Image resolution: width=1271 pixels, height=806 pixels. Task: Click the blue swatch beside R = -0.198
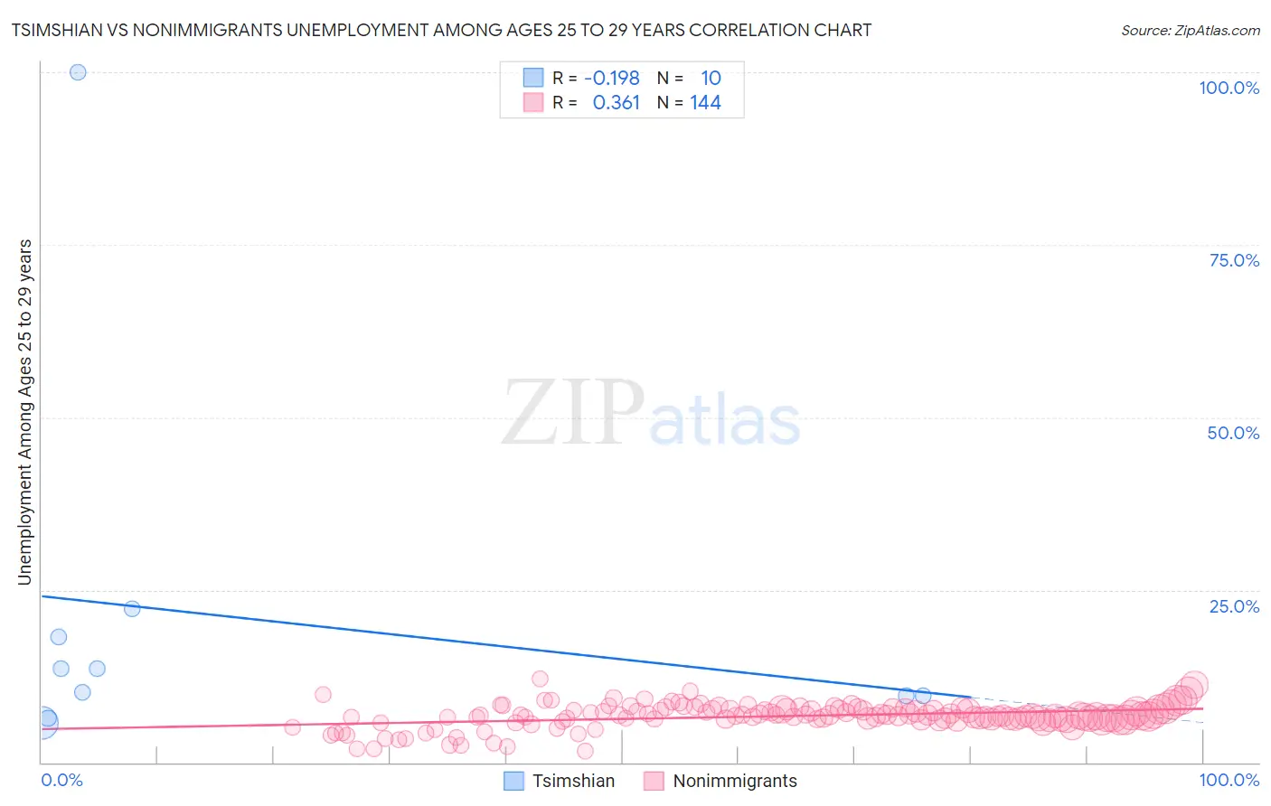point(533,78)
